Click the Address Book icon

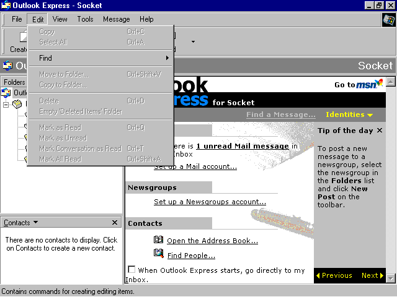tap(159, 239)
